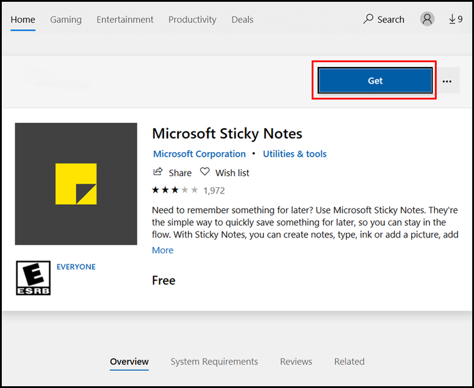Viewport: 474px width, 388px height.
Task: Open the user account profile icon
Action: [x=427, y=19]
